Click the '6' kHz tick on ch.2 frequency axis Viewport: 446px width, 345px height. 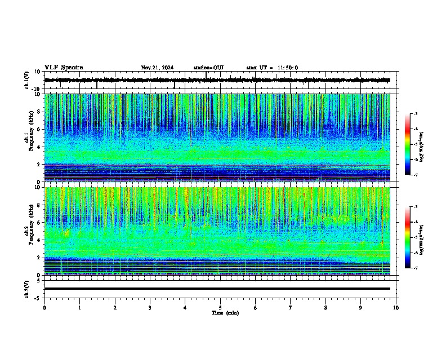pos(39,222)
